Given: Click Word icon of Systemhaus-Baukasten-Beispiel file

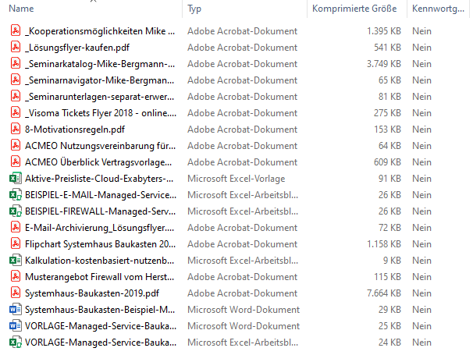Looking at the screenshot, I should [x=15, y=309].
